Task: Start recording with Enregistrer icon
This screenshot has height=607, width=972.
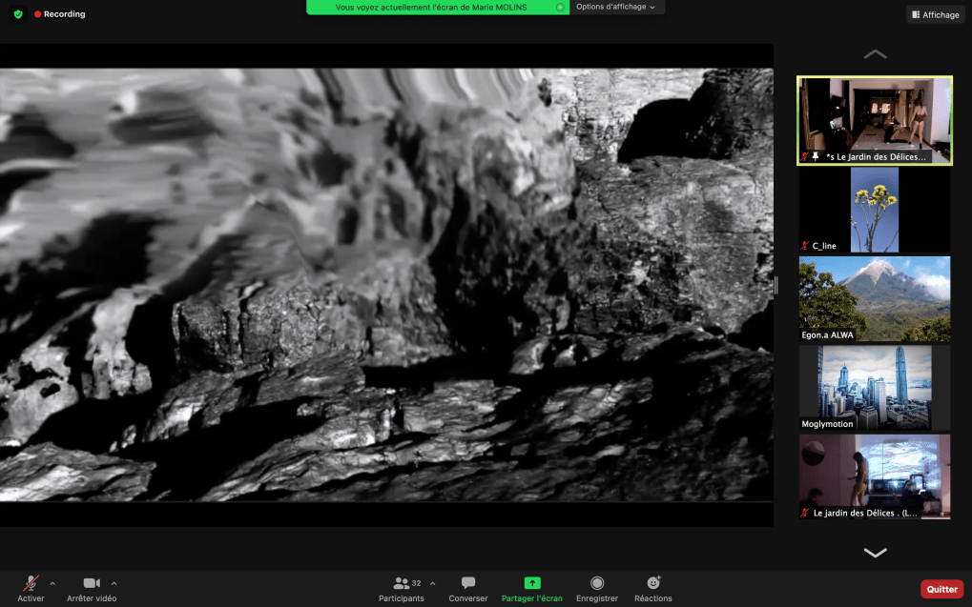Action: pos(597,583)
